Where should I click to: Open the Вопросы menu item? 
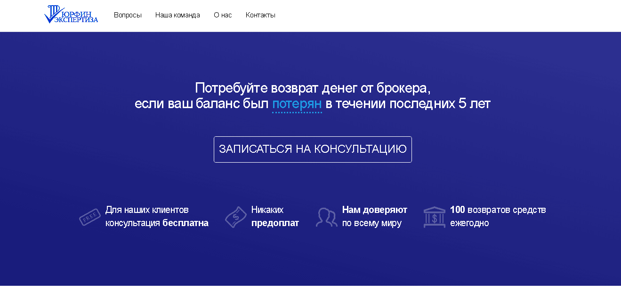[128, 15]
